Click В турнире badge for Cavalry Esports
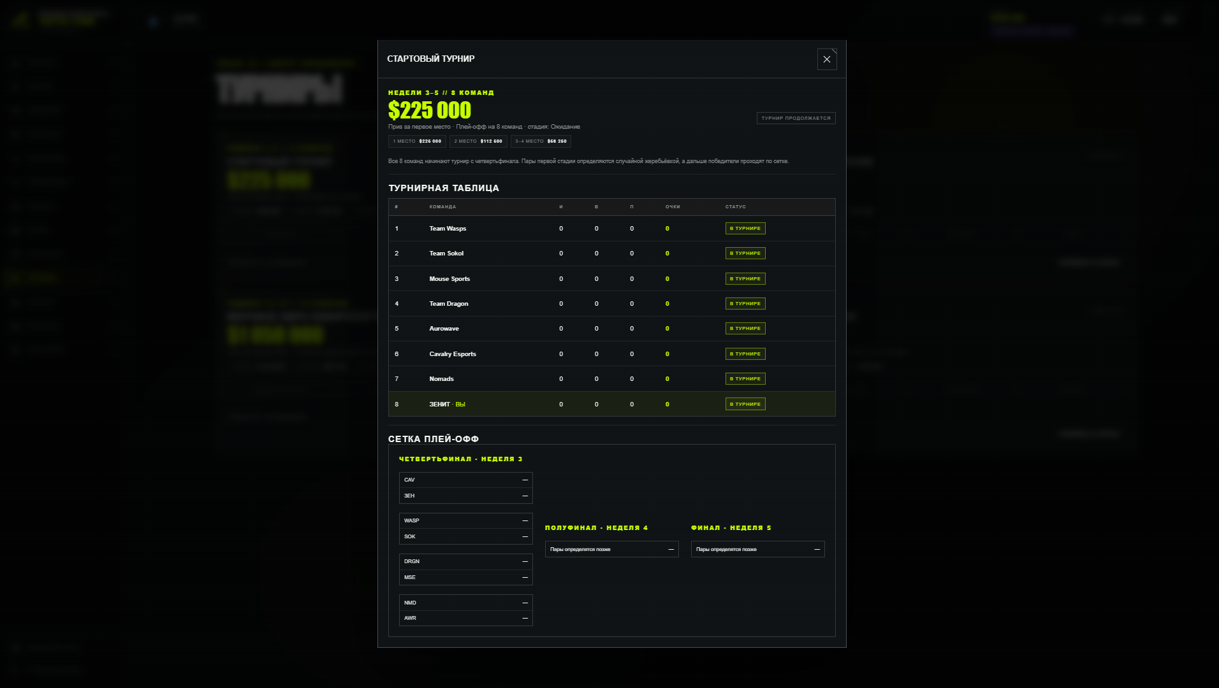Image resolution: width=1219 pixels, height=688 pixels. click(x=745, y=354)
